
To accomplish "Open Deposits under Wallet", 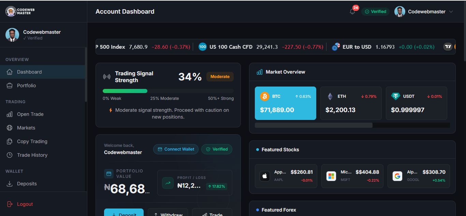I will [x=42, y=184].
